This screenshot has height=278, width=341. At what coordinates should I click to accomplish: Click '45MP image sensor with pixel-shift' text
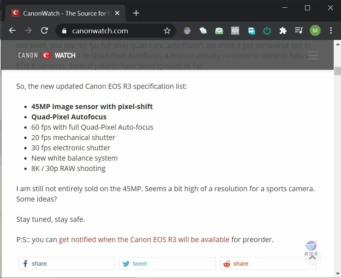point(92,107)
